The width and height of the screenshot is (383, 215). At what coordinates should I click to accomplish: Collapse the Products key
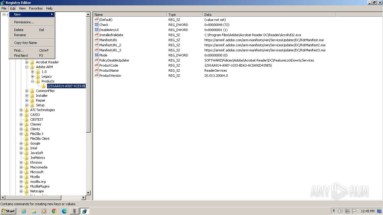pyautogui.click(x=32, y=81)
